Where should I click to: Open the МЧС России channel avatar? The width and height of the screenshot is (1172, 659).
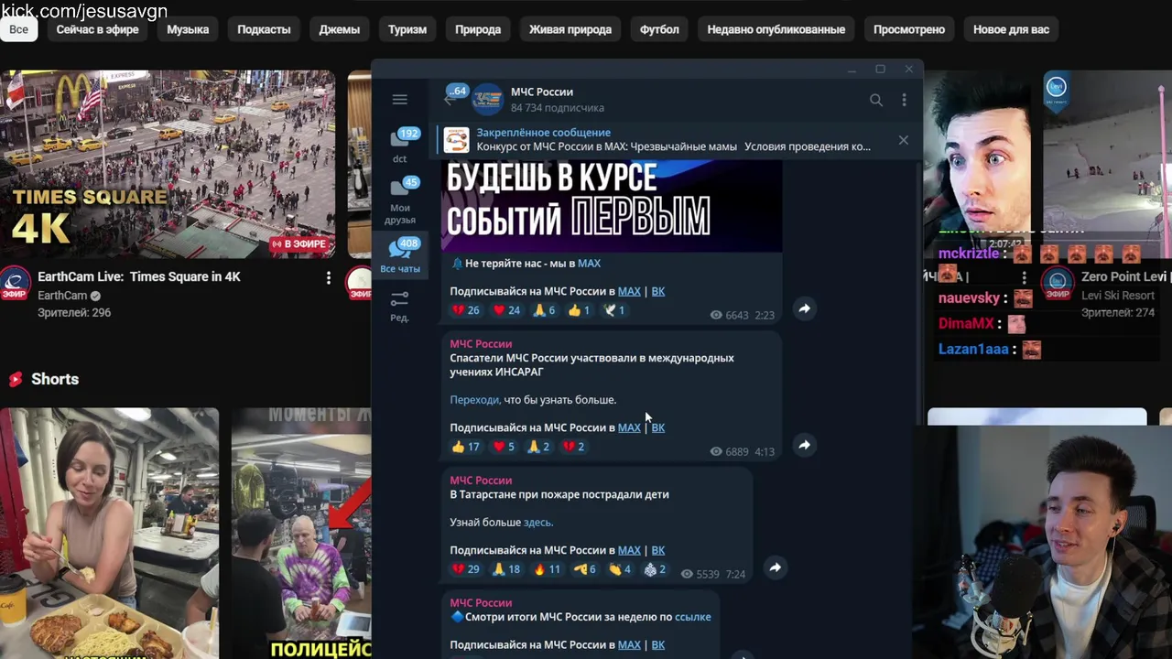pyautogui.click(x=487, y=99)
